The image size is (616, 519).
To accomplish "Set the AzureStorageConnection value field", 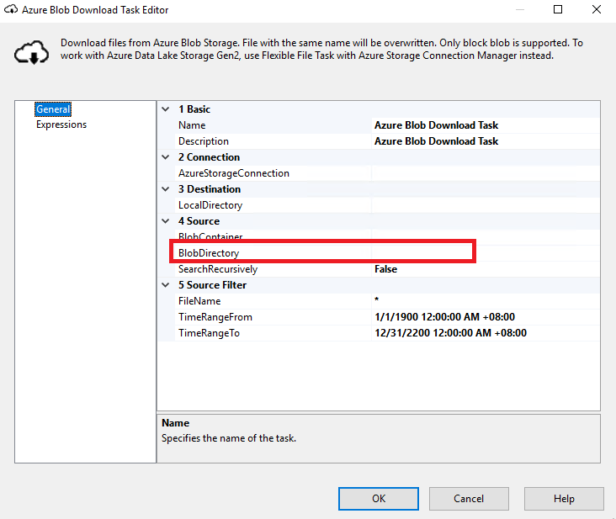I will (x=486, y=173).
